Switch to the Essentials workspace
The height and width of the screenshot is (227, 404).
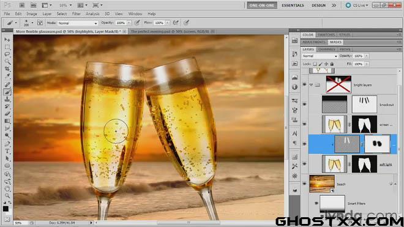click(x=293, y=6)
